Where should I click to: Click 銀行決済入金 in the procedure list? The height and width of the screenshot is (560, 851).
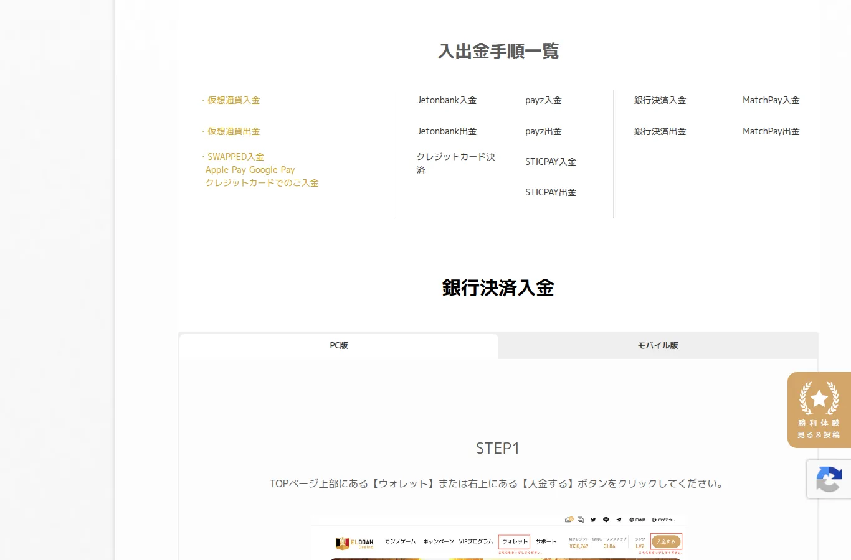[x=660, y=100]
